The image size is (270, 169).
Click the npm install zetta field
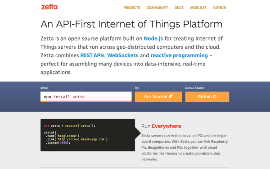pos(86,96)
